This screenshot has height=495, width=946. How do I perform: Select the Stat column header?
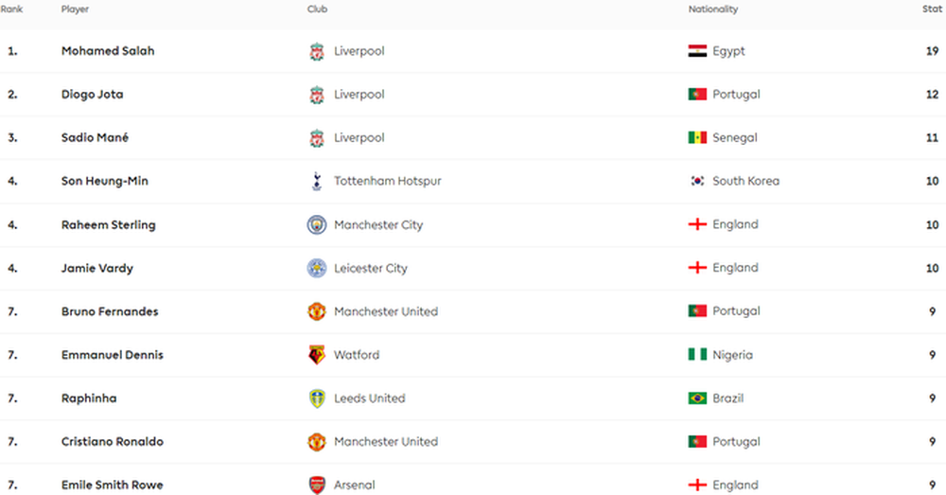[932, 9]
